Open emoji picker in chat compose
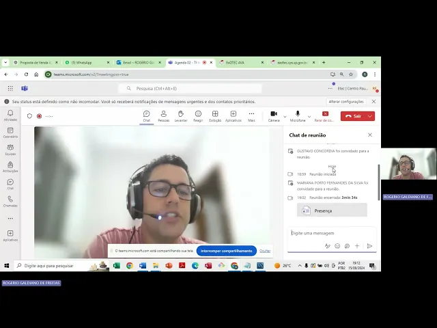This screenshot has width=437, height=328. coord(337,246)
